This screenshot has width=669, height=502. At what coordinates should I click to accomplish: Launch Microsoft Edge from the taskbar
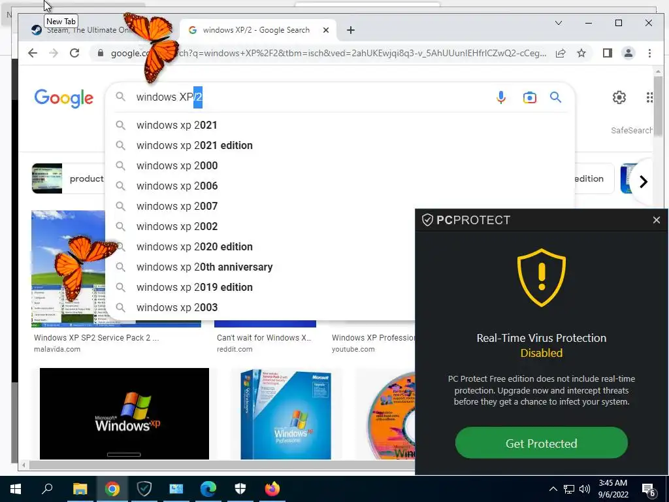[208, 489]
